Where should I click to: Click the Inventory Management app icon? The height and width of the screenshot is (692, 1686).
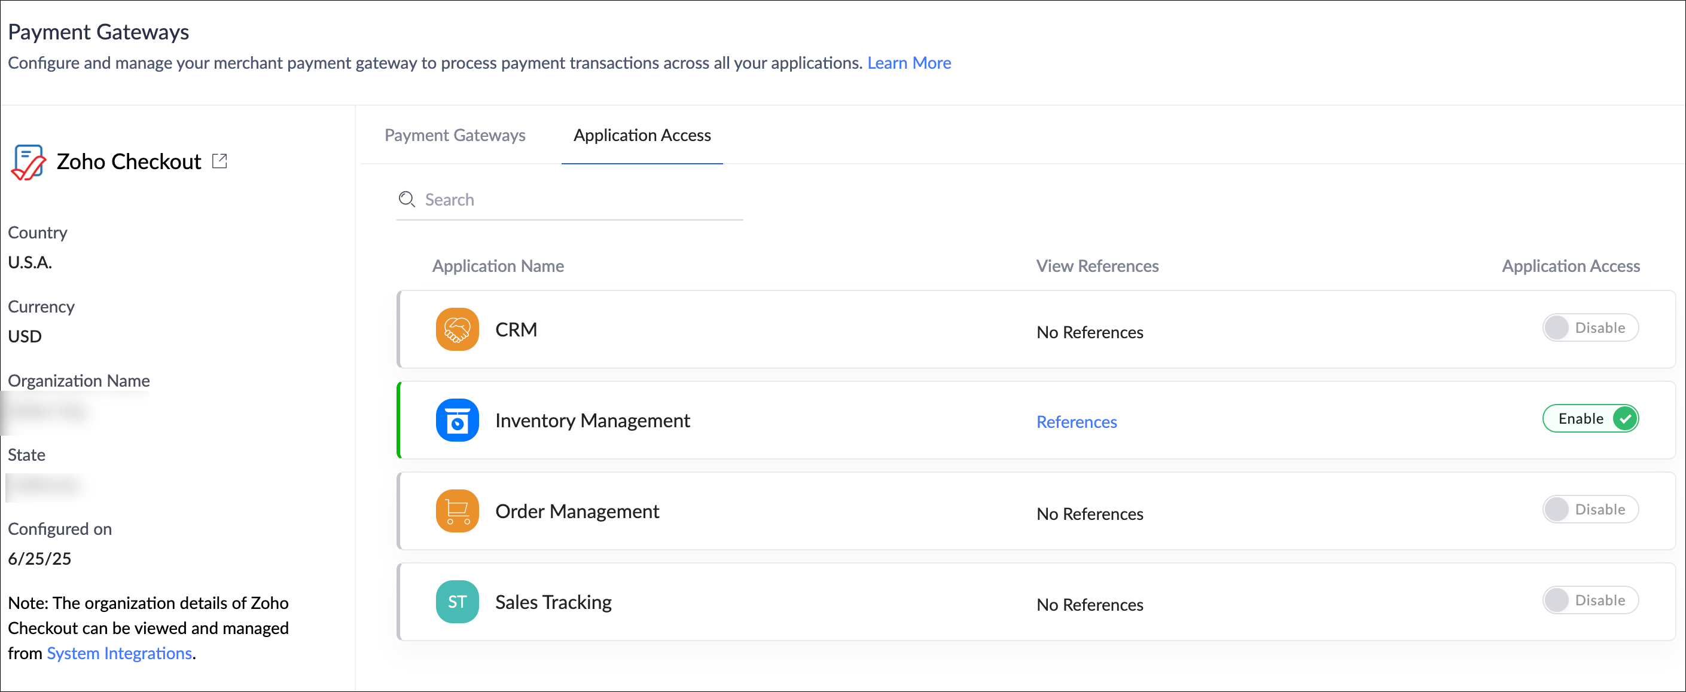click(x=457, y=420)
